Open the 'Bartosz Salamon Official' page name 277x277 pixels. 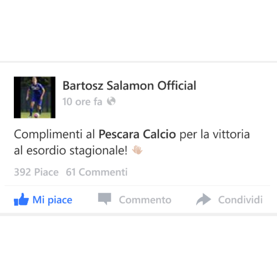click(129, 86)
